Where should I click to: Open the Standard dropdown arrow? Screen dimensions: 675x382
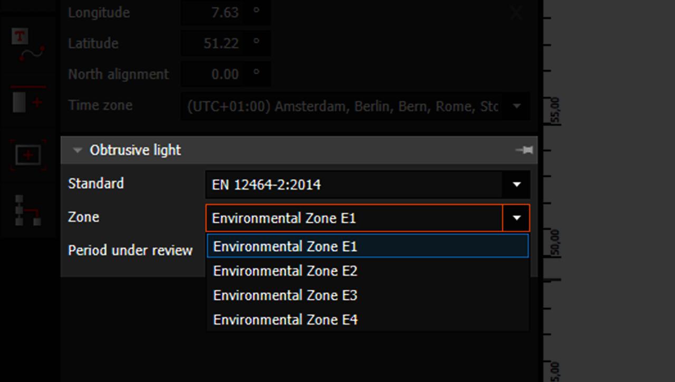517,185
